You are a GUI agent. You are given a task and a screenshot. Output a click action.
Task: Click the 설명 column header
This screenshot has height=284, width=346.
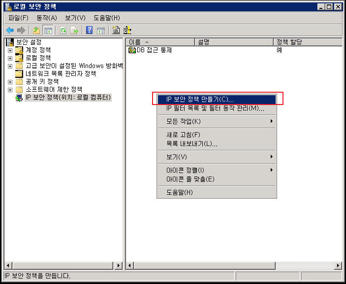point(234,42)
